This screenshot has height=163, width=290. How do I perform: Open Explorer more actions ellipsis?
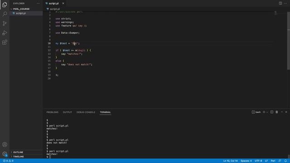tap(38, 3)
